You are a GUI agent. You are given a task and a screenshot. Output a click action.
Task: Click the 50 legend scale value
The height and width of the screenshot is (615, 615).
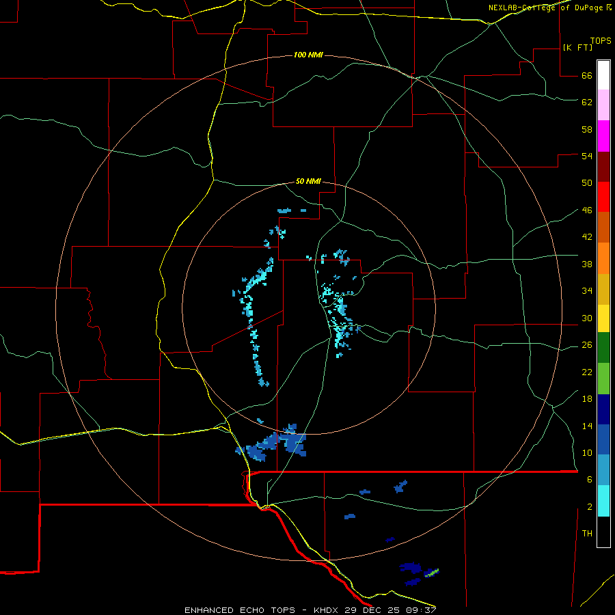[x=587, y=183]
